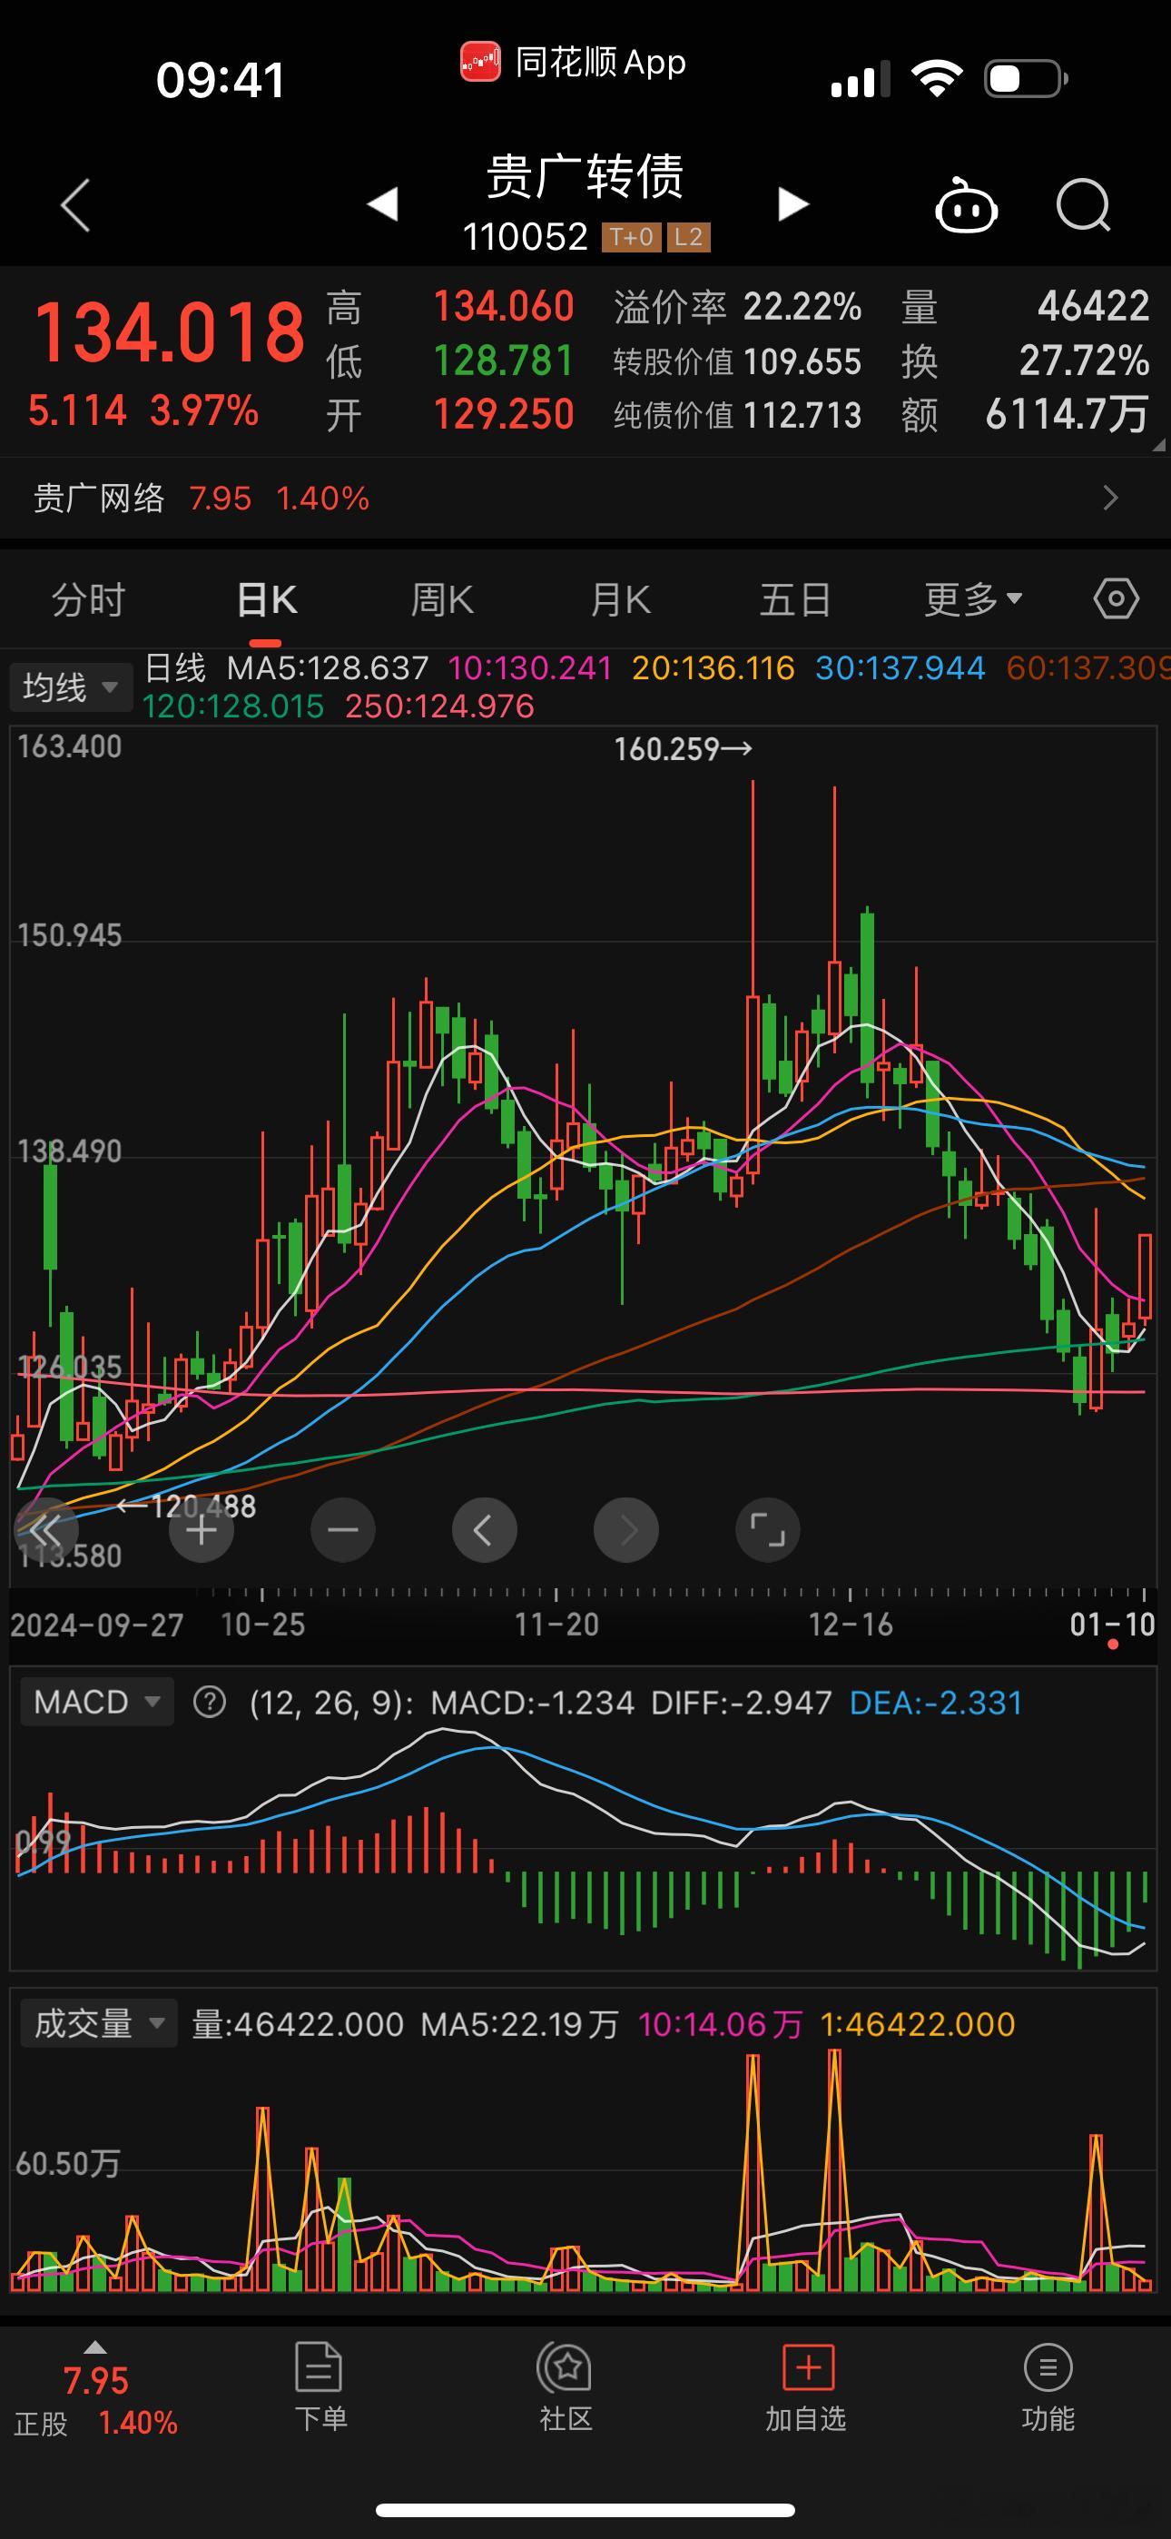Image resolution: width=1171 pixels, height=2539 pixels.
Task: Shift chart right with arrow button
Action: pos(626,1531)
